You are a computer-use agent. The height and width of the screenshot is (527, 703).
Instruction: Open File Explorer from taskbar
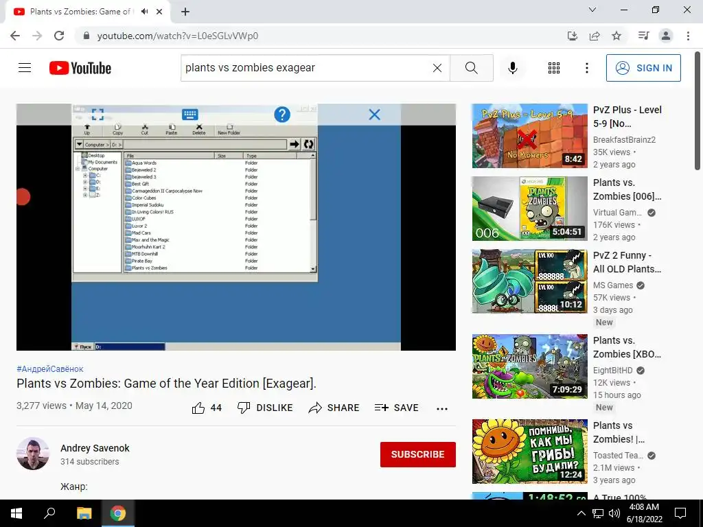point(84,513)
